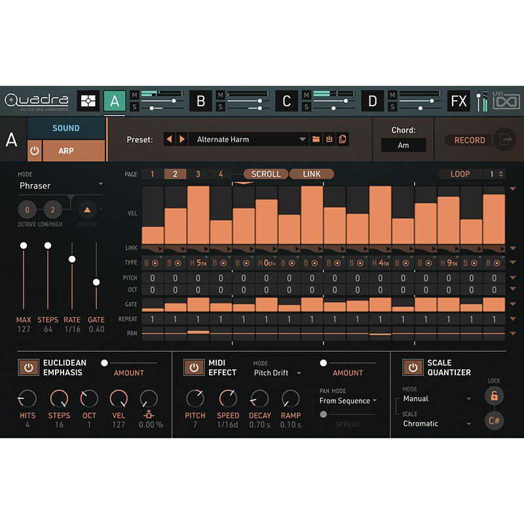Image resolution: width=524 pixels, height=524 pixels.
Task: Click the LINK button next to SCROLL
Action: 312,174
